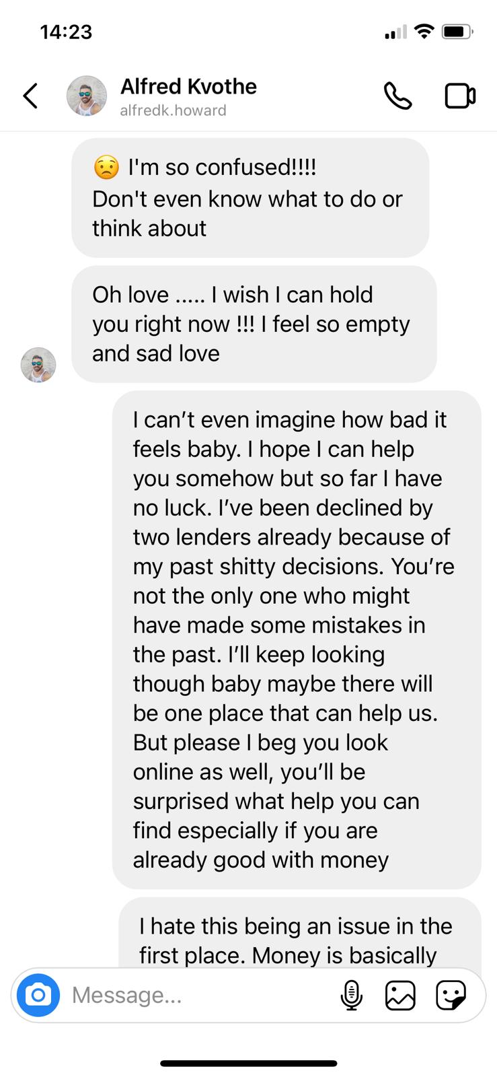Start a voice call with Alfred
The height and width of the screenshot is (1077, 497).
tap(397, 96)
